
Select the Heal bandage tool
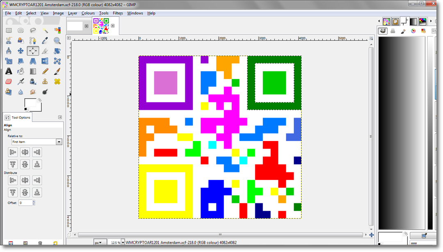(x=57, y=82)
